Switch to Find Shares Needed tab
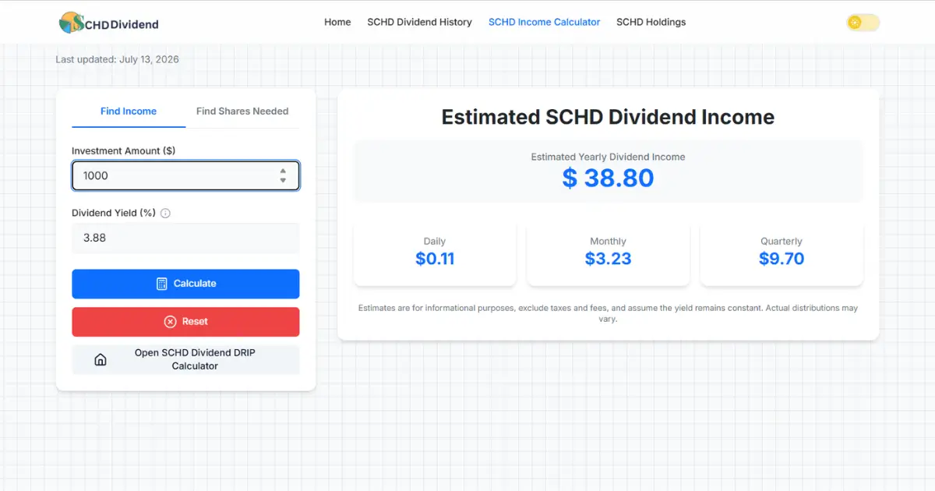Image resolution: width=935 pixels, height=491 pixels. [x=242, y=111]
